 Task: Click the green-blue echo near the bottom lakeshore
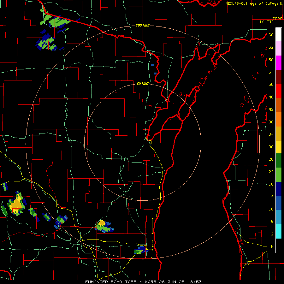[x=141, y=250]
